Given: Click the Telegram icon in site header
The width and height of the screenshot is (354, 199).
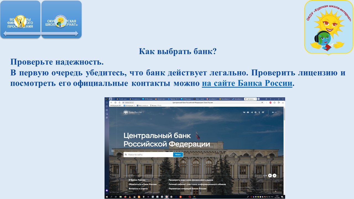Looking at the screenshot, I should coord(252,112).
